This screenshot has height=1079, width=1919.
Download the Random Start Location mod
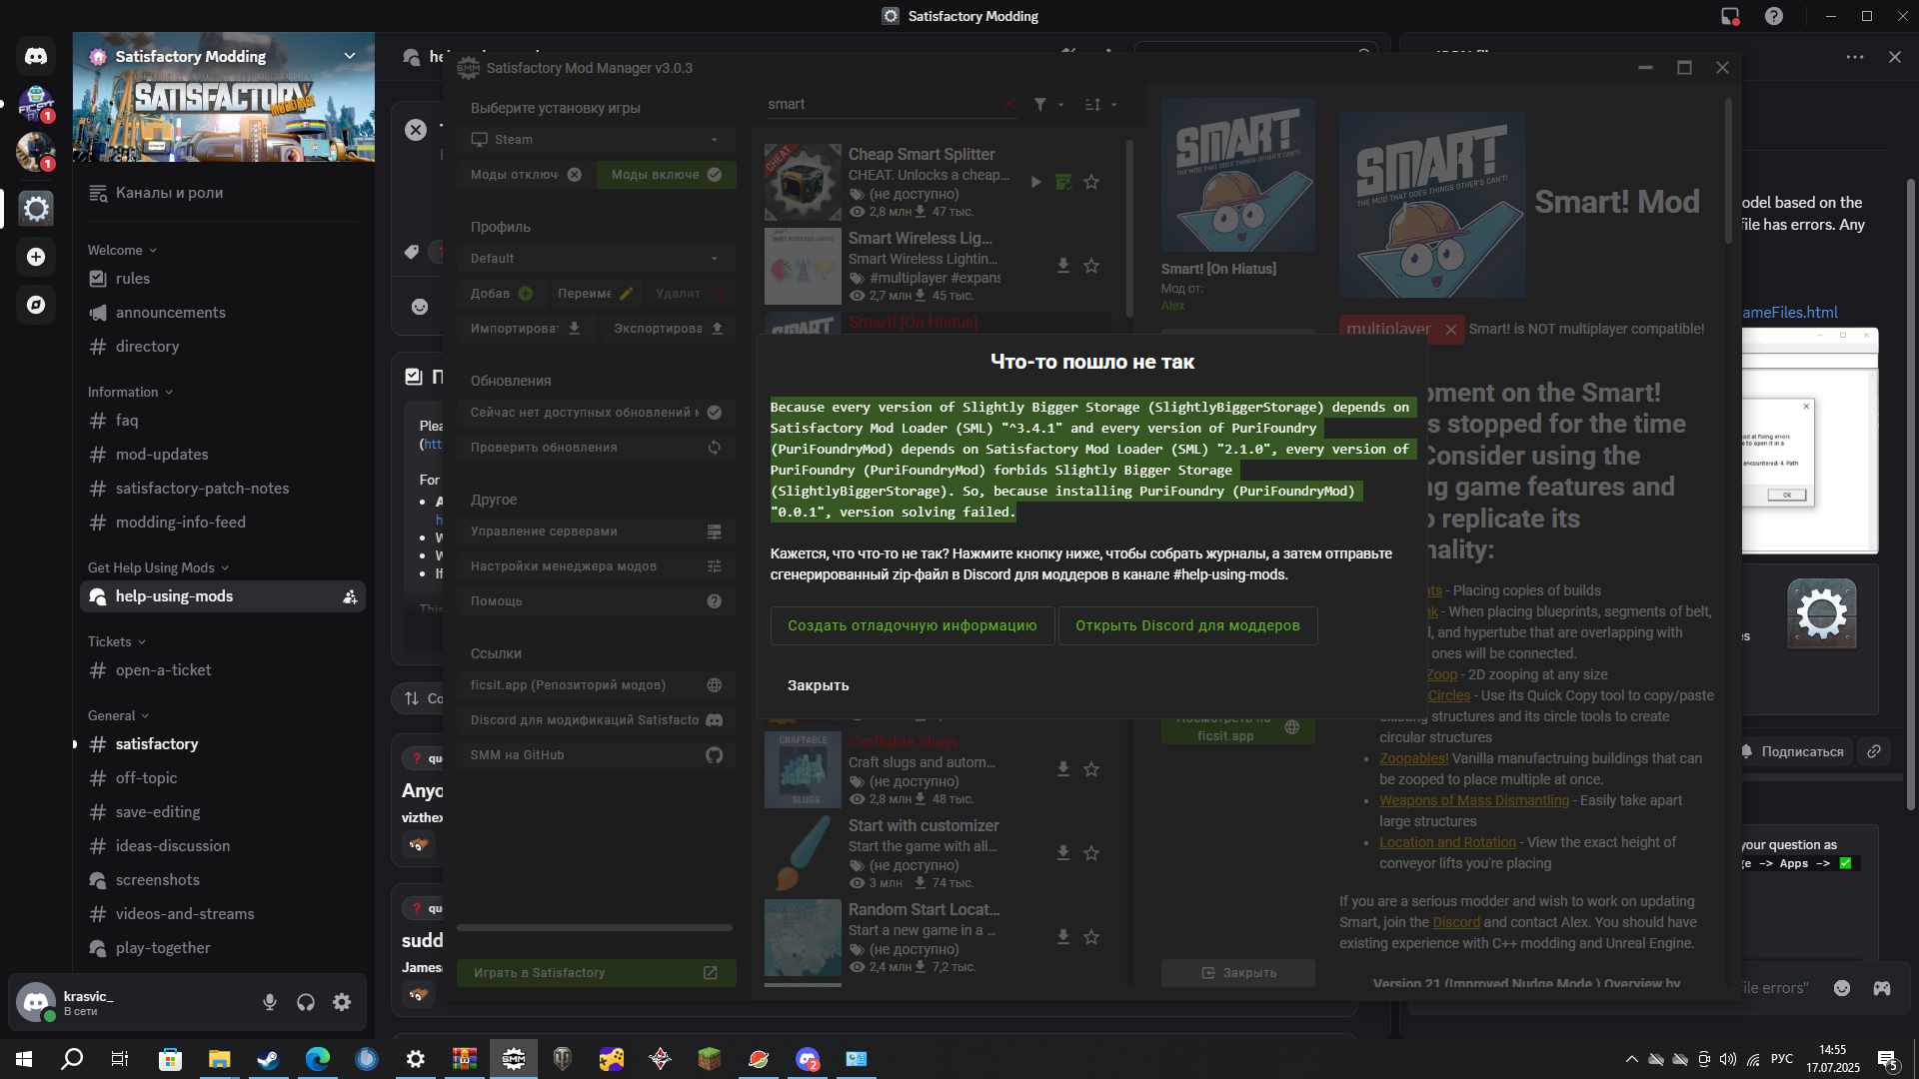click(x=1063, y=937)
